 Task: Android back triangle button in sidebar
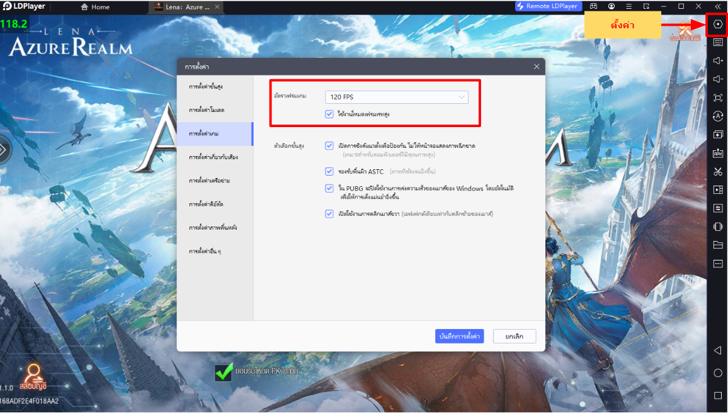pyautogui.click(x=718, y=350)
